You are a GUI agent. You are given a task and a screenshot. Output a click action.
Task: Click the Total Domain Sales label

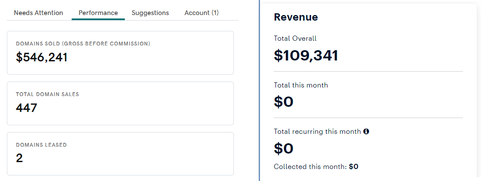[x=48, y=94]
